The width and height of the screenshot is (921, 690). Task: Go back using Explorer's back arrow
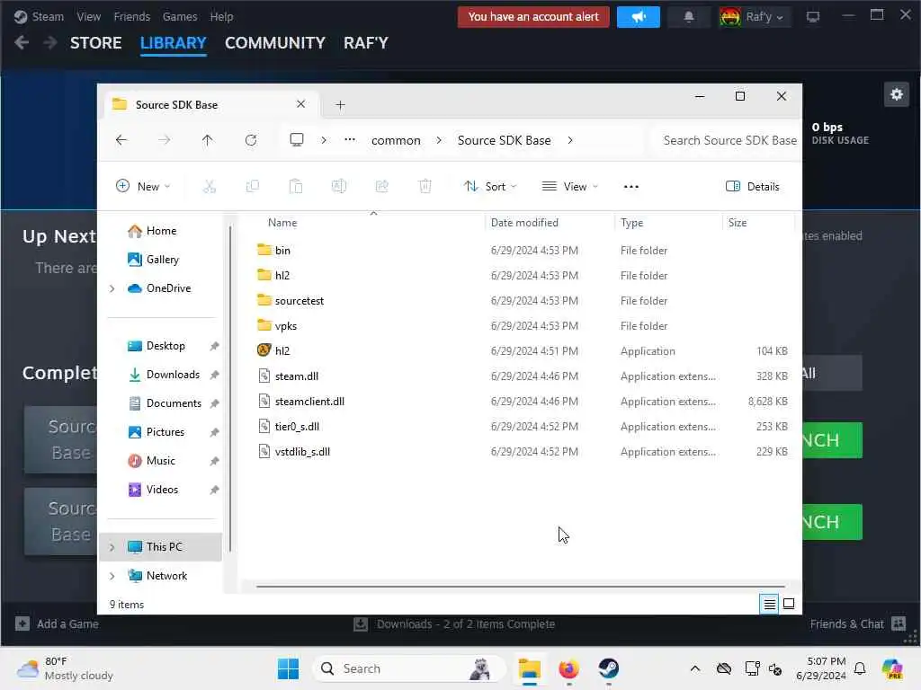(x=121, y=139)
